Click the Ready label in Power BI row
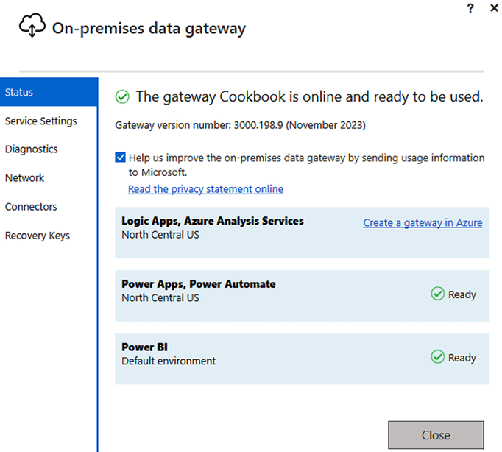The image size is (502, 452). [x=462, y=358]
